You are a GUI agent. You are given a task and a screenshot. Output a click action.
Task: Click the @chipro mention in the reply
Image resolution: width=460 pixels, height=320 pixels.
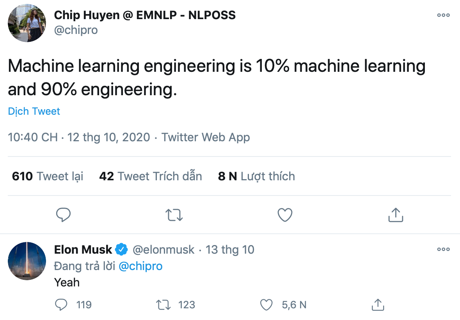pyautogui.click(x=140, y=266)
